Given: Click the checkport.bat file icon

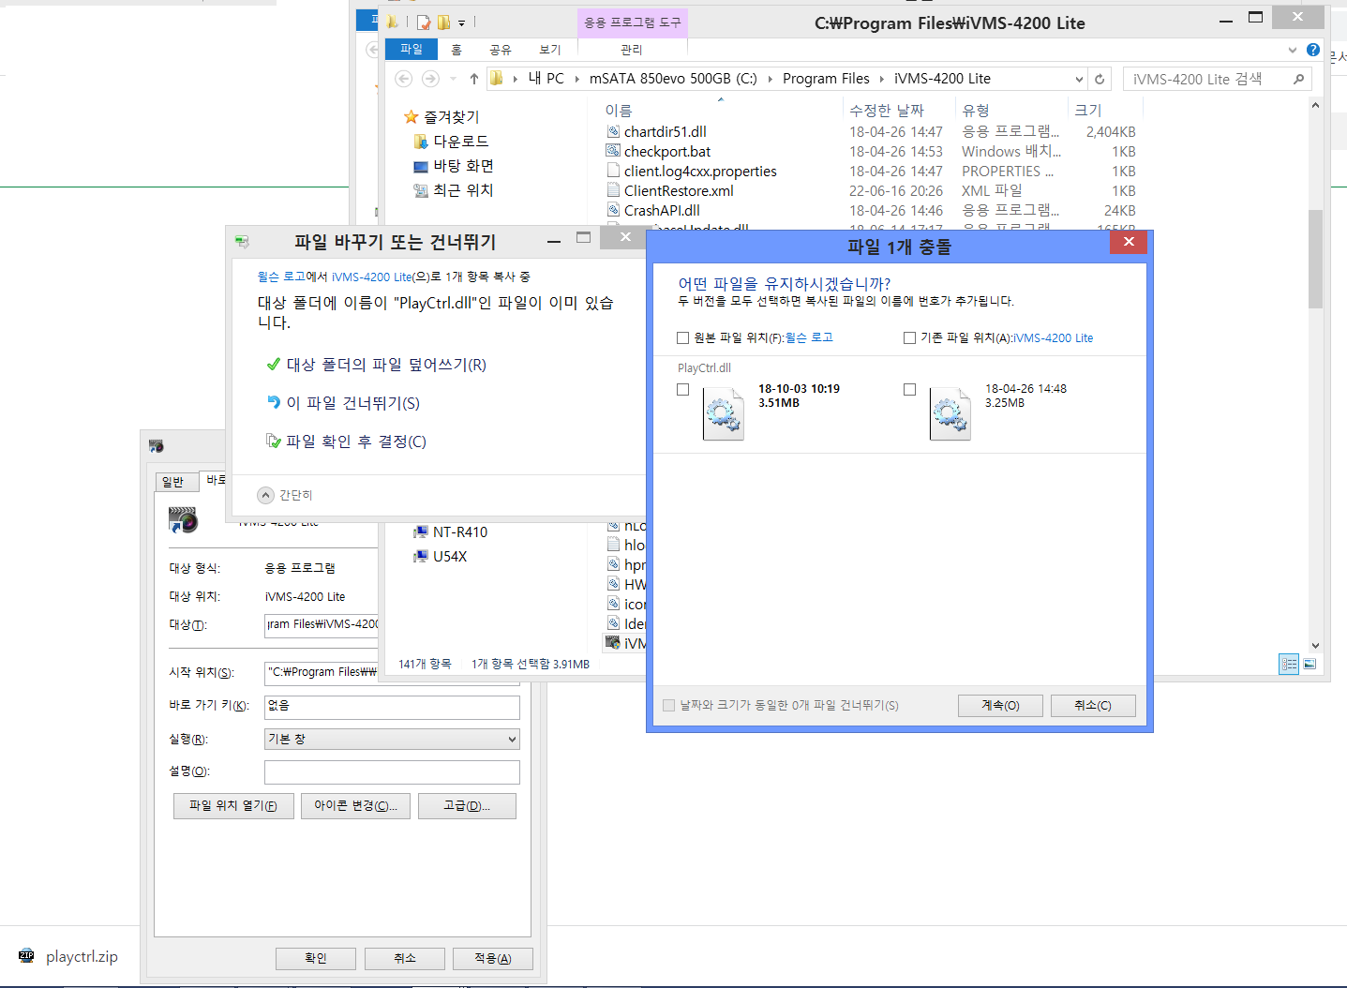Looking at the screenshot, I should click(613, 151).
